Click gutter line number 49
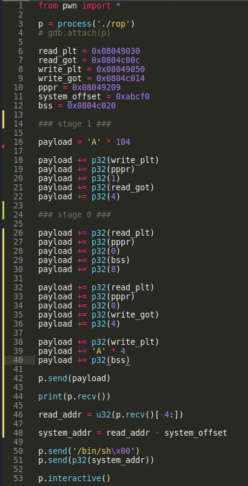Viewport: 248px width, 486px height. pos(18,442)
